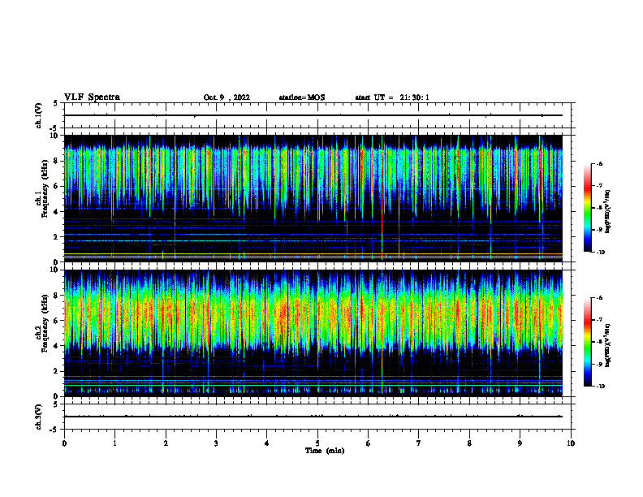
Task: Click time-axis tick label "6" under the plots
Action: point(369,443)
